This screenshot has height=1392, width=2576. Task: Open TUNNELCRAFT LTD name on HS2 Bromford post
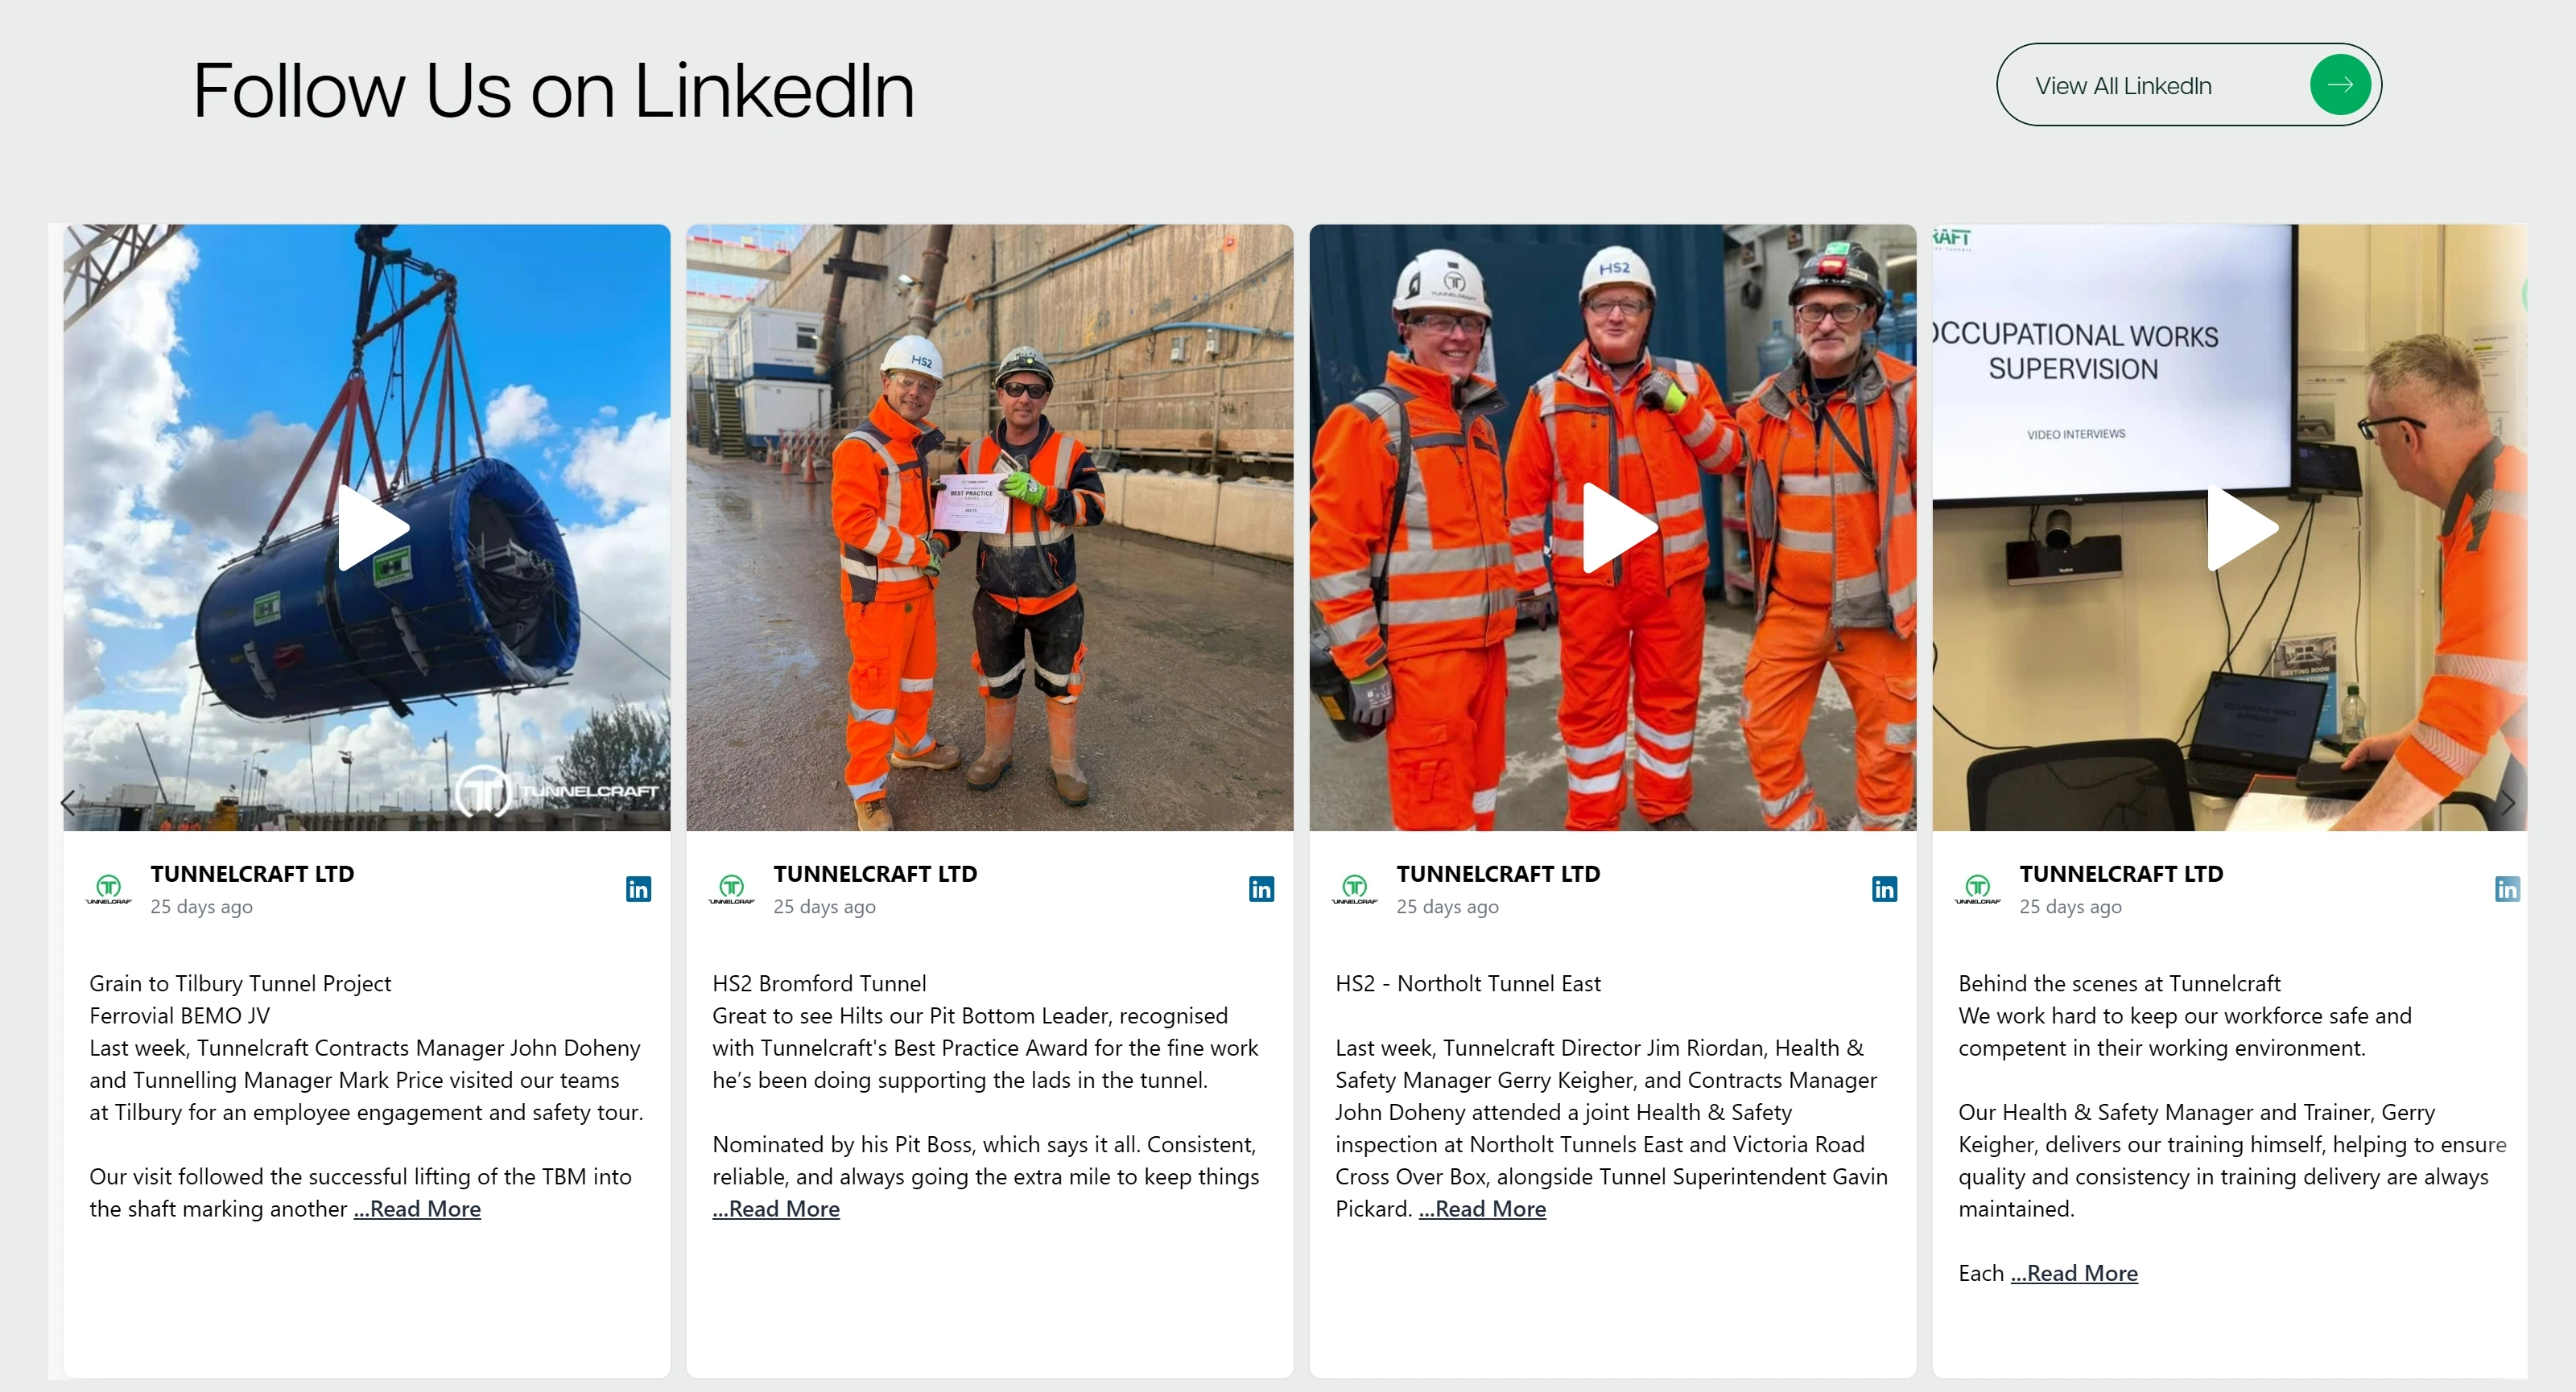pos(875,873)
